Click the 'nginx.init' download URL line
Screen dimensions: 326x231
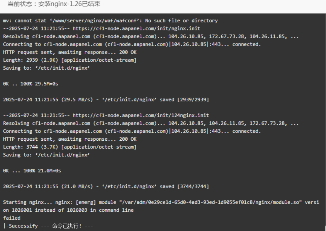[101, 28]
